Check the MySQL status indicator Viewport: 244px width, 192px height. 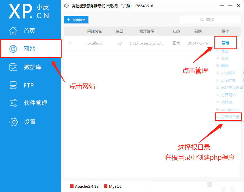(113, 186)
